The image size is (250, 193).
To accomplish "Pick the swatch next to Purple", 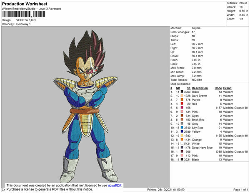I will pos(182,99).
